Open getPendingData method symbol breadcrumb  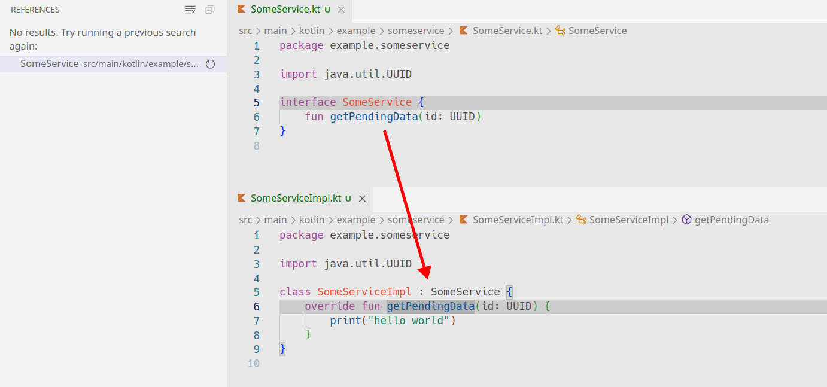pyautogui.click(x=731, y=220)
